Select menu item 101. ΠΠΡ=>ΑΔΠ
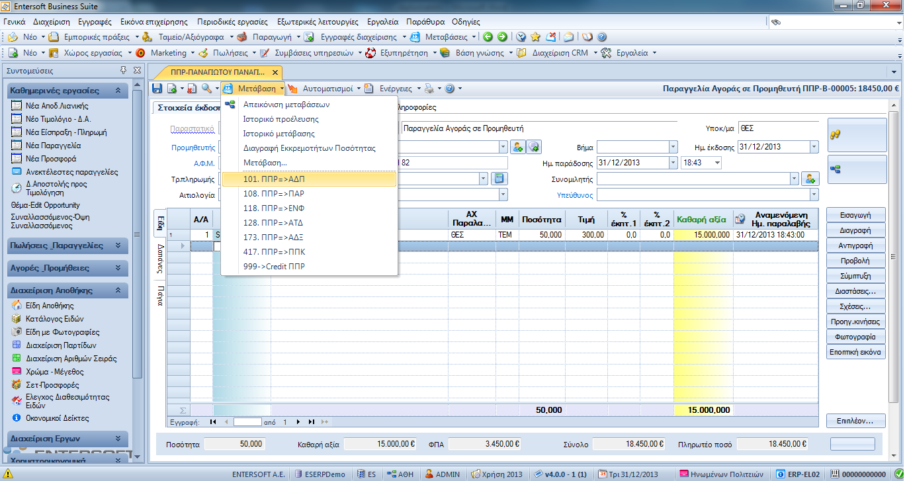905x481 pixels. pos(308,179)
